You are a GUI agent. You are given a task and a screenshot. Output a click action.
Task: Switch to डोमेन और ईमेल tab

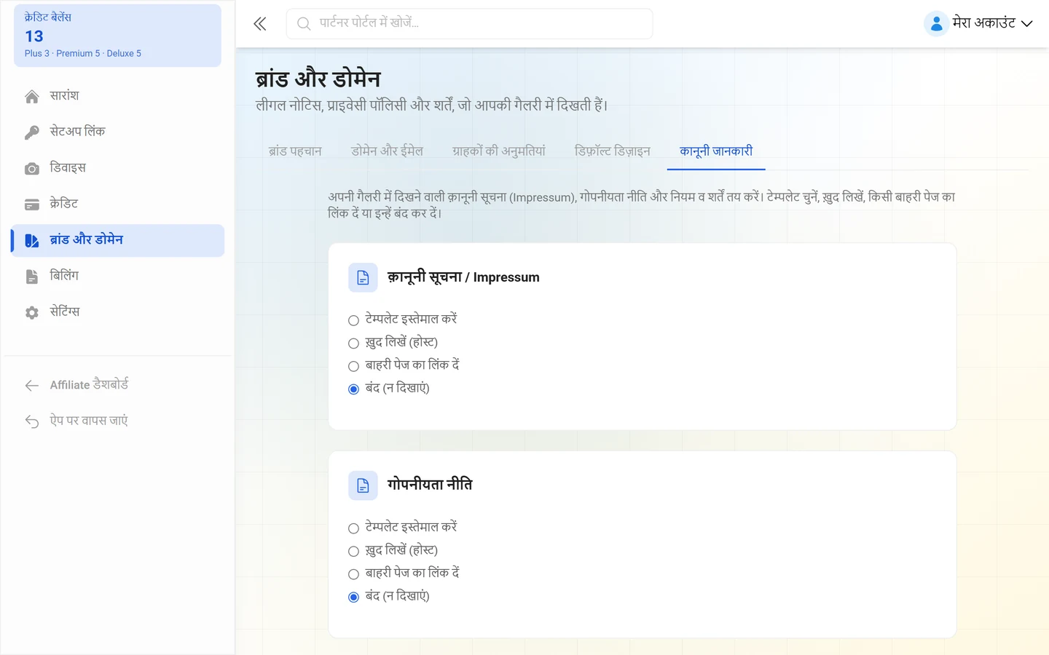coord(387,151)
